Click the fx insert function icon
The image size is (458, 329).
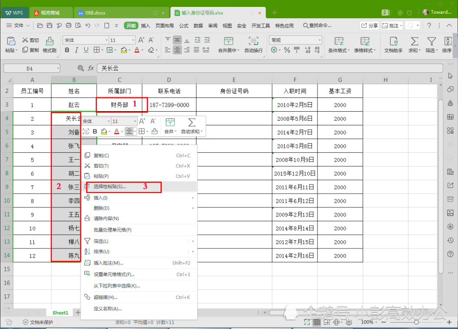pyautogui.click(x=91, y=68)
